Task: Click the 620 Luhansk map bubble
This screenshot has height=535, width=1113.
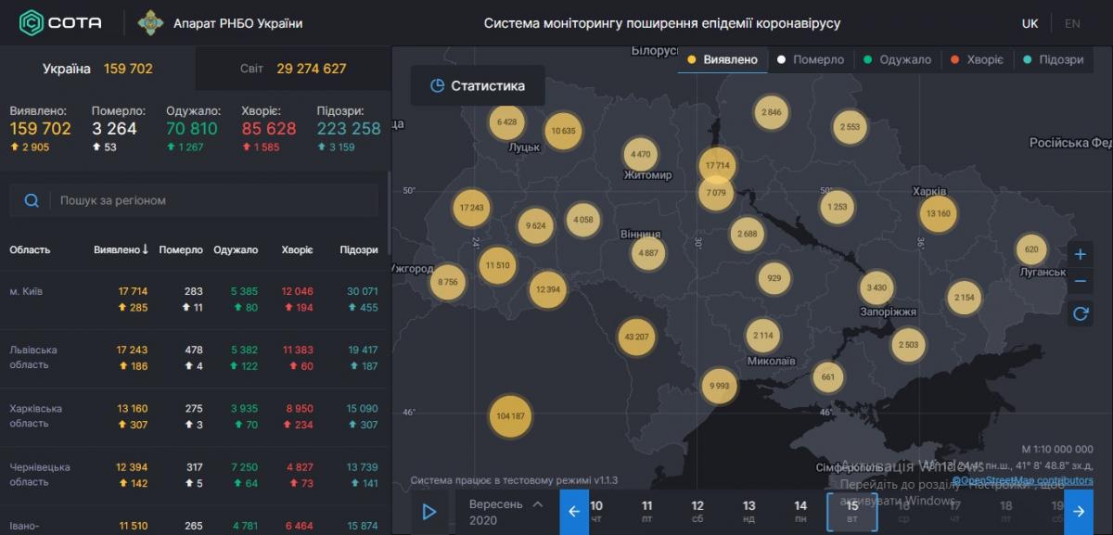Action: [1031, 249]
